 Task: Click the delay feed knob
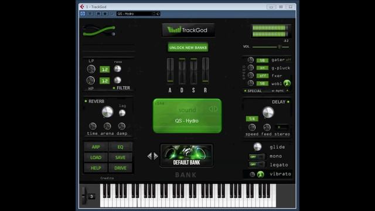[267, 127]
